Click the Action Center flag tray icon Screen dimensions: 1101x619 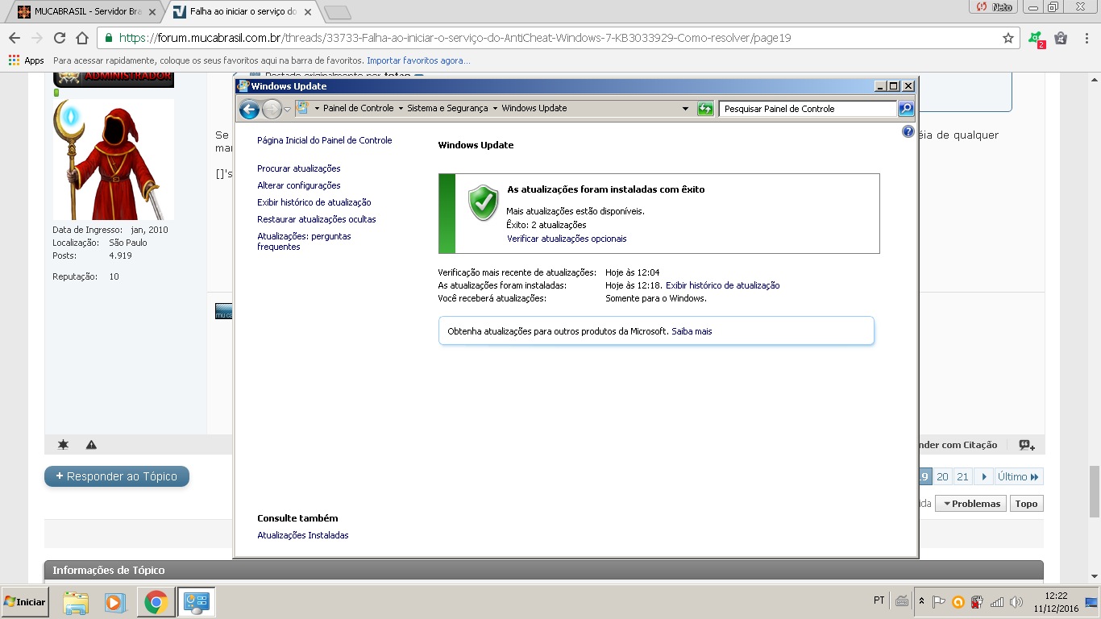[x=939, y=602]
